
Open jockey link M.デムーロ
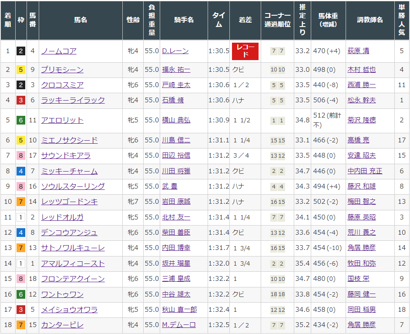tap(179, 325)
